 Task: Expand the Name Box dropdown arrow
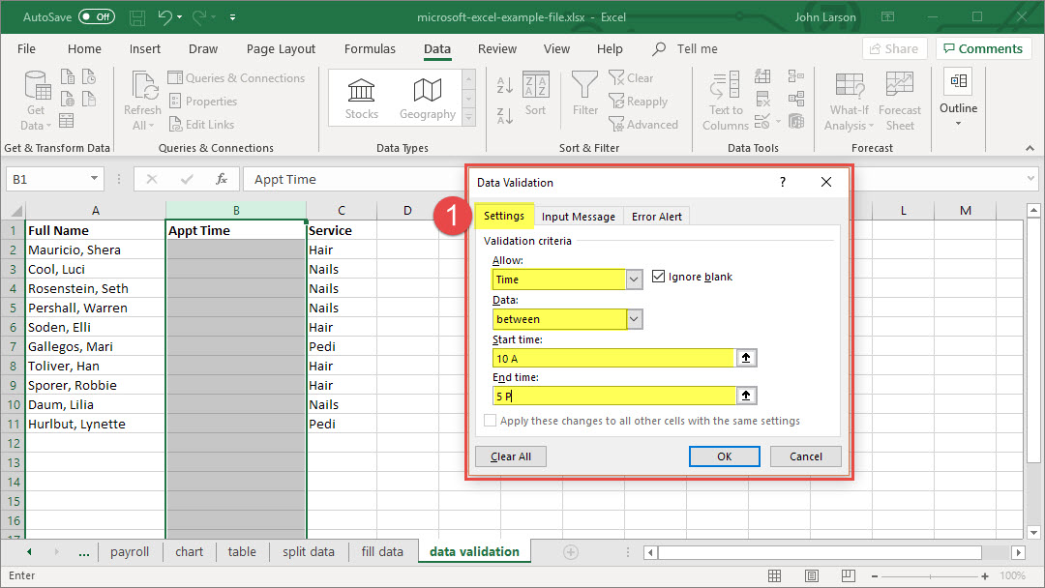[94, 179]
